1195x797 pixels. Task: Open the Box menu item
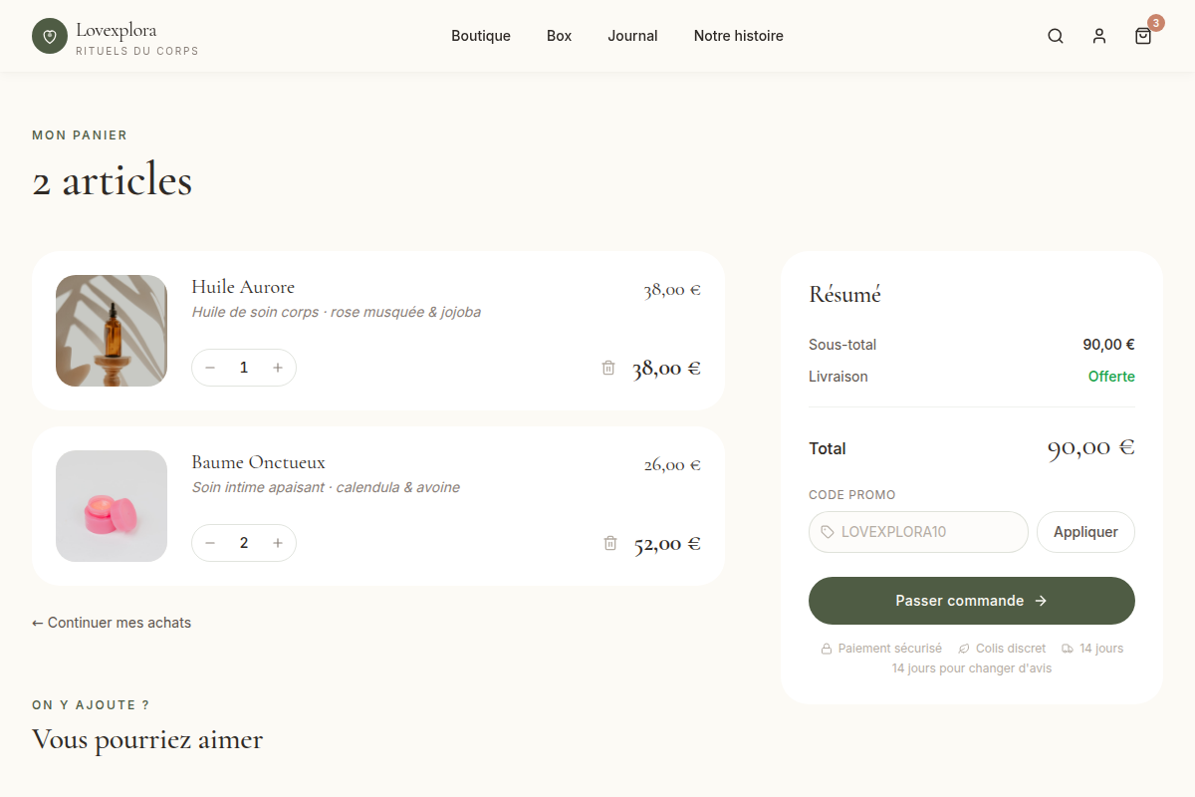click(560, 36)
